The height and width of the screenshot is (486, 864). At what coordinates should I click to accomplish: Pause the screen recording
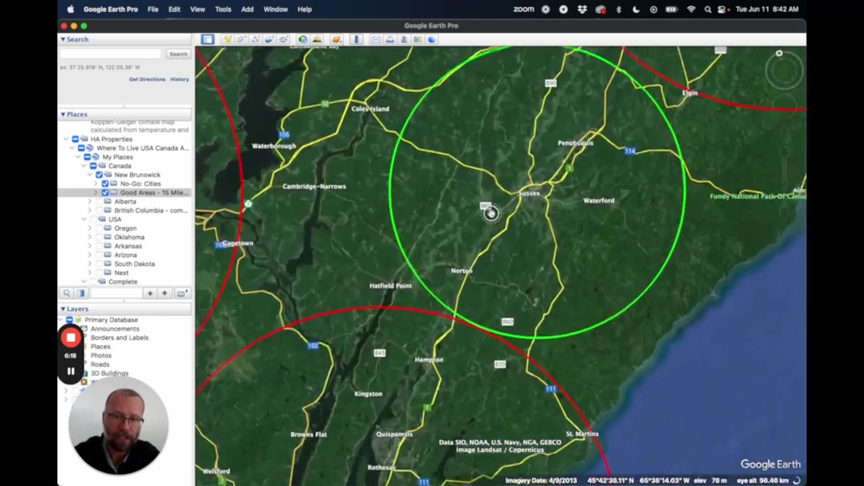[x=71, y=371]
